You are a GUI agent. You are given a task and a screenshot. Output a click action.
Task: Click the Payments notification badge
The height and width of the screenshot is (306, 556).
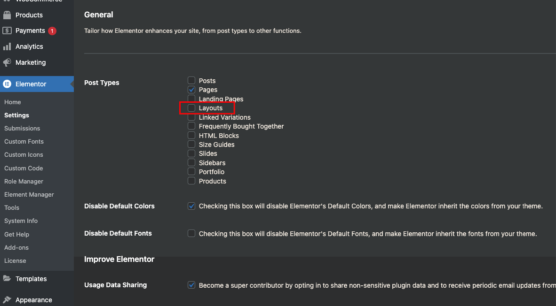point(52,31)
